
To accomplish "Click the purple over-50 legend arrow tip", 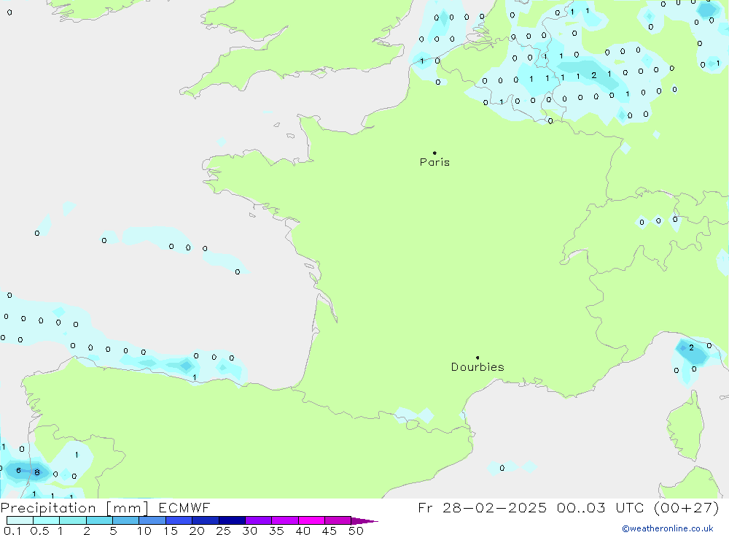I will [365, 520].
